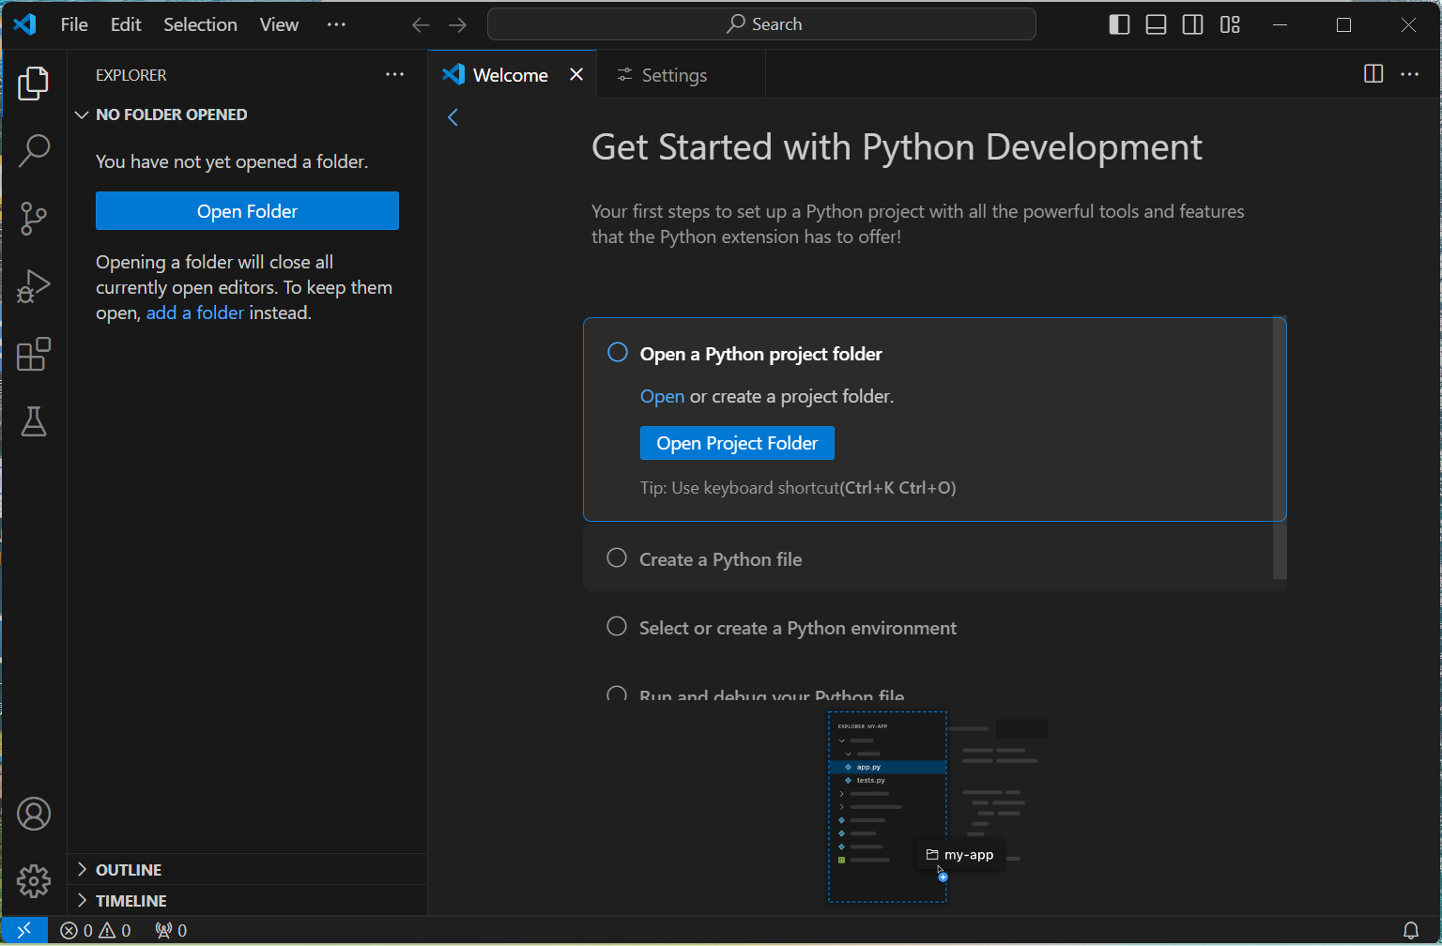Open the View menu
The image size is (1442, 946).
[279, 24]
